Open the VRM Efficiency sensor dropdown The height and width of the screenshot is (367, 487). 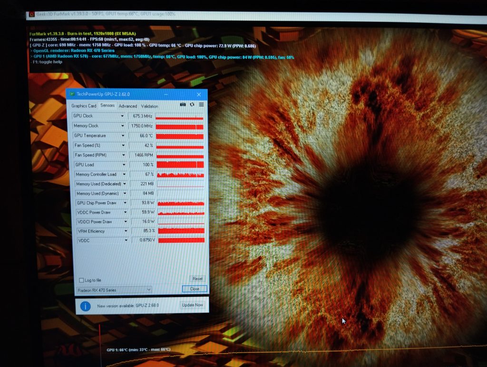(125, 231)
